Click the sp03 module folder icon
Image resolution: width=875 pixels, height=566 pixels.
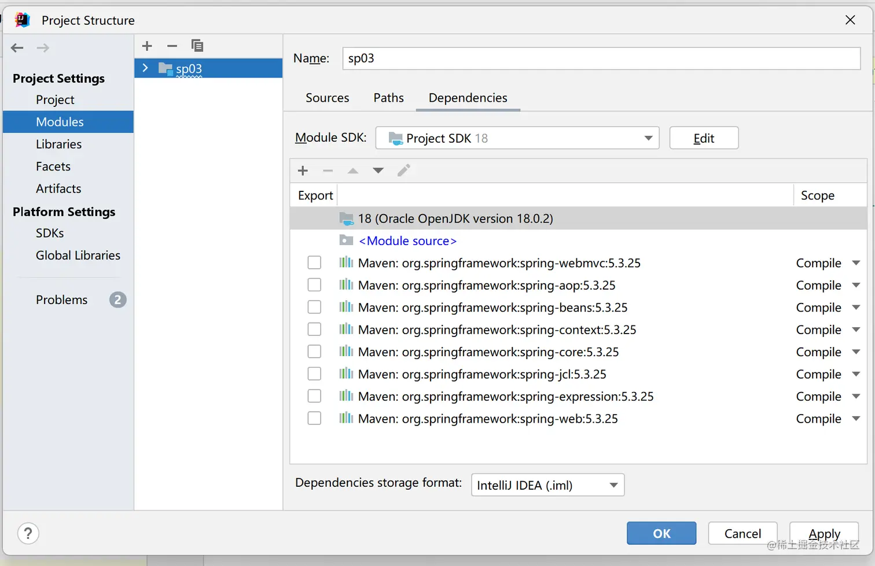tap(166, 69)
